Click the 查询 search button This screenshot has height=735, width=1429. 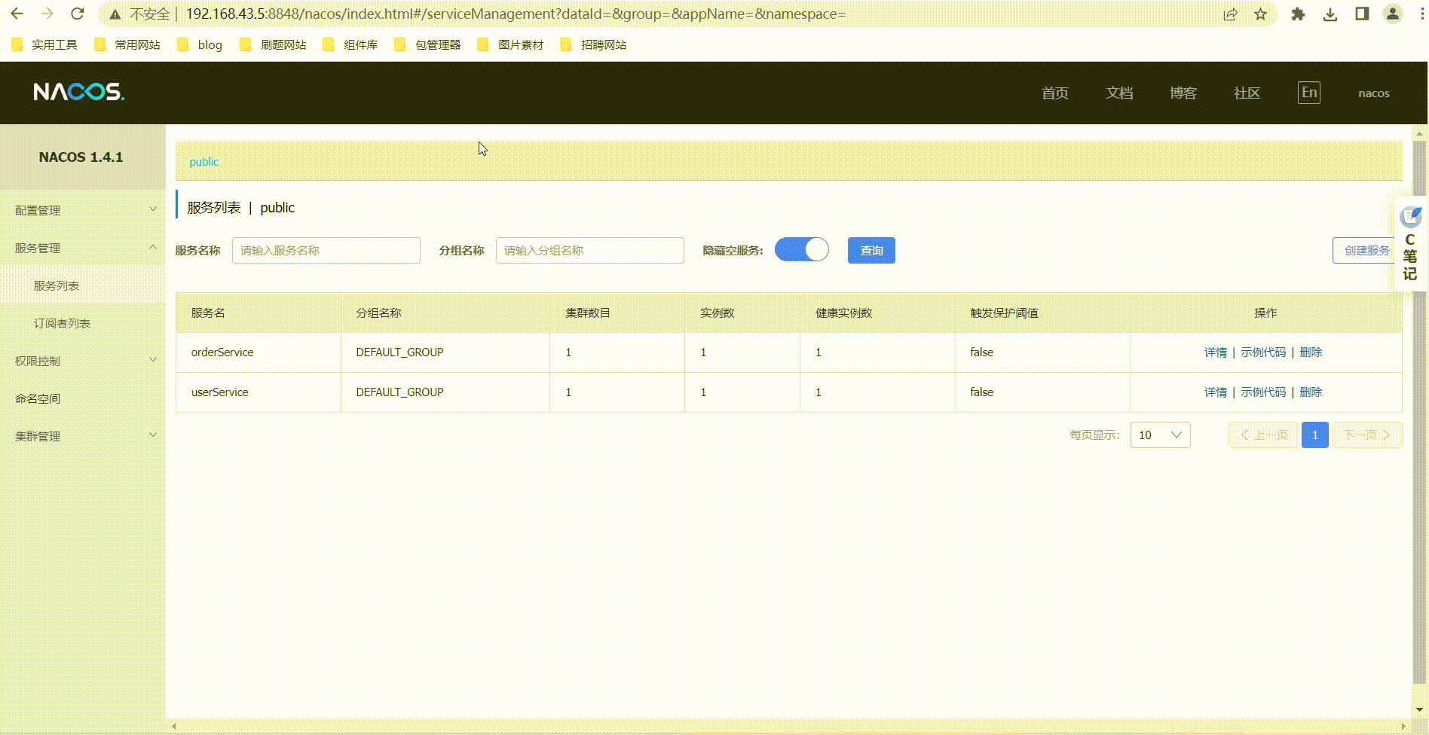click(871, 250)
